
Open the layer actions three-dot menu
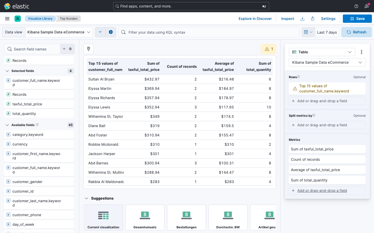[362, 52]
